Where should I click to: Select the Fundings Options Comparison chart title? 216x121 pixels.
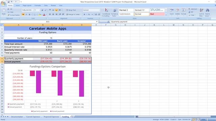[48, 67]
